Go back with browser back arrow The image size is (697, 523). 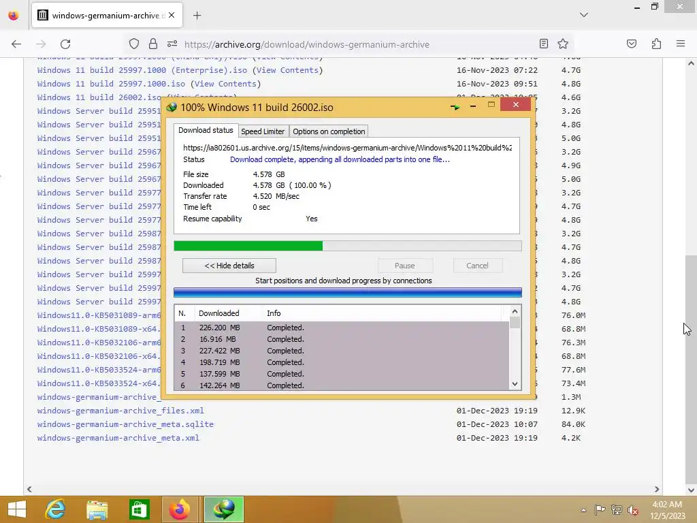point(16,44)
